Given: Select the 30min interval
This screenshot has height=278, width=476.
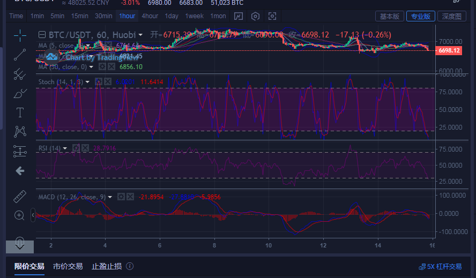Looking at the screenshot, I should [x=103, y=16].
